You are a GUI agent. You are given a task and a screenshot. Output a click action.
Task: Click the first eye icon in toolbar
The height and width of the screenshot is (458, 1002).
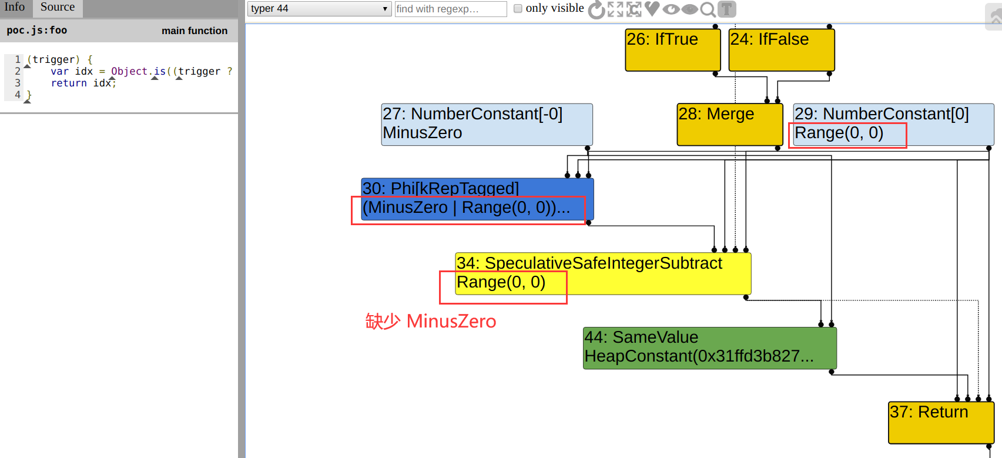click(671, 9)
